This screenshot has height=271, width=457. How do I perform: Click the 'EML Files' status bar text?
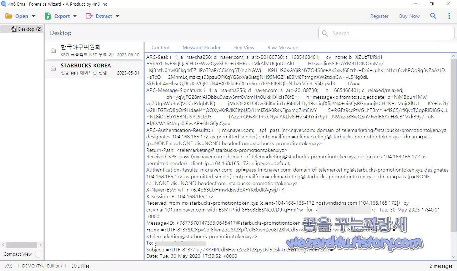pyautogui.click(x=80, y=266)
